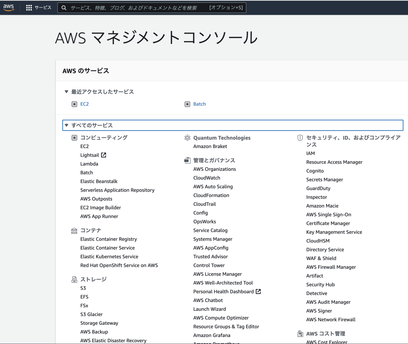Open Systems Manager
The width and height of the screenshot is (408, 344).
(x=213, y=239)
